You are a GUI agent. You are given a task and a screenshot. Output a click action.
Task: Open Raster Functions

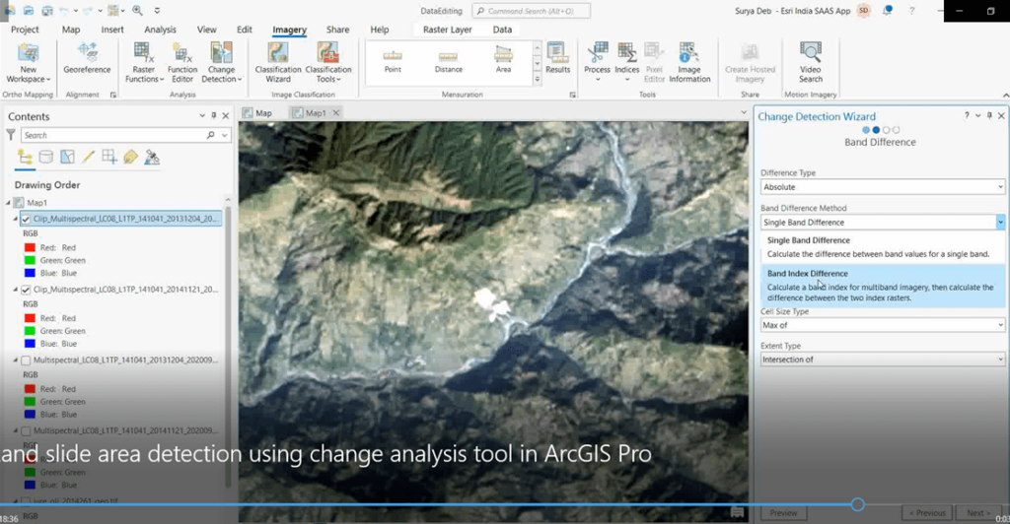point(144,62)
